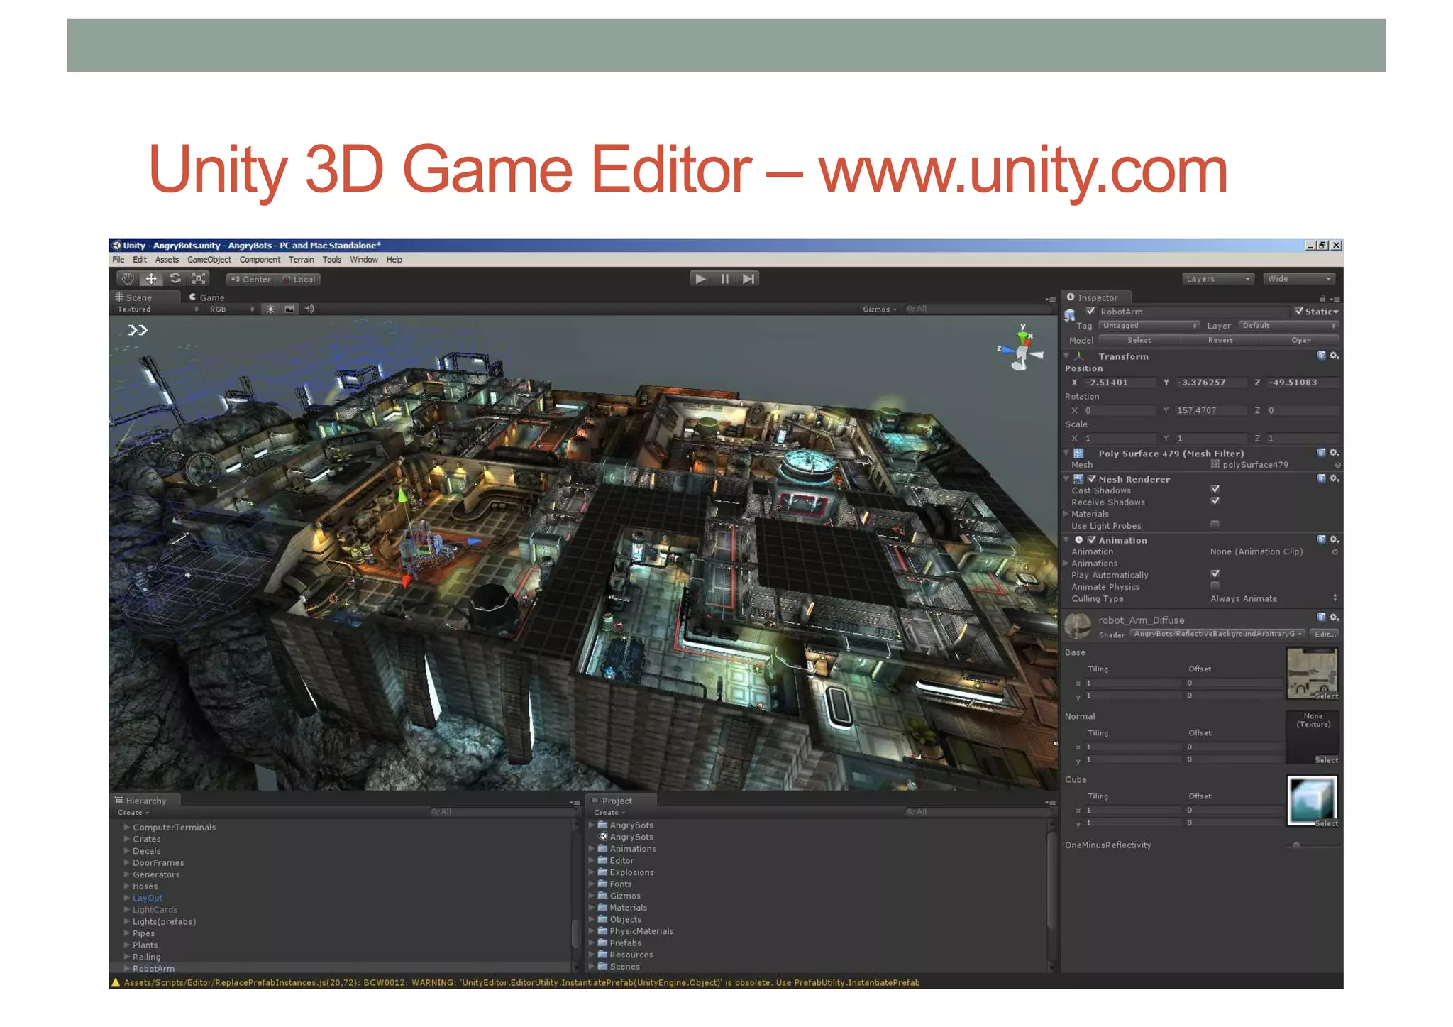Select the Move tool
Image resolution: width=1453 pixels, height=1027 pixels.
click(x=151, y=279)
